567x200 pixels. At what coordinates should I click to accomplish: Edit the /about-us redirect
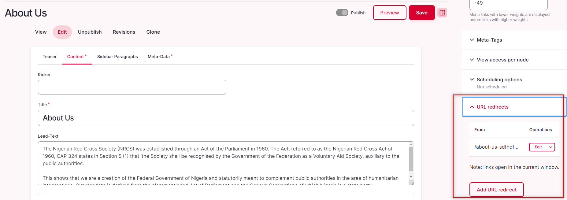click(x=538, y=147)
